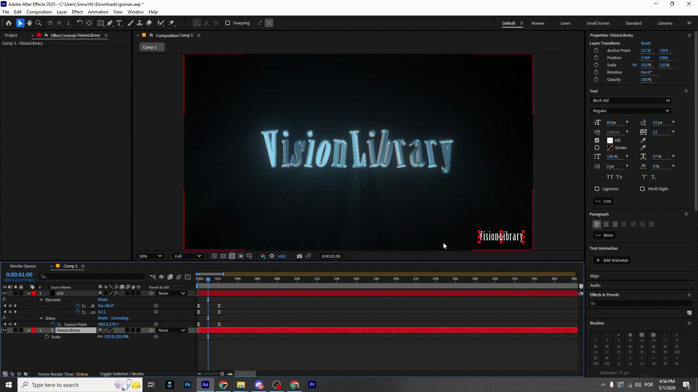Click the Less button in Text
Screen dimensions: 698x392
pos(603,201)
